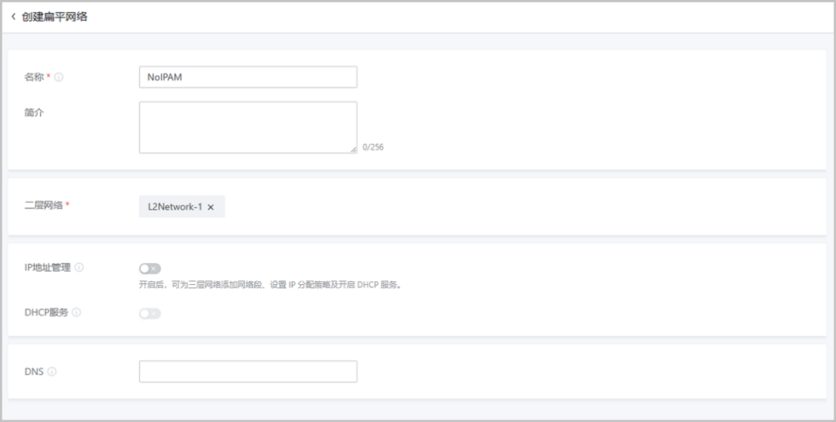
Task: Click the DHCP服务 label text
Action: pyautogui.click(x=46, y=313)
